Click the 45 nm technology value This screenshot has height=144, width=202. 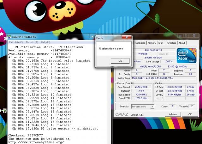click(137, 61)
